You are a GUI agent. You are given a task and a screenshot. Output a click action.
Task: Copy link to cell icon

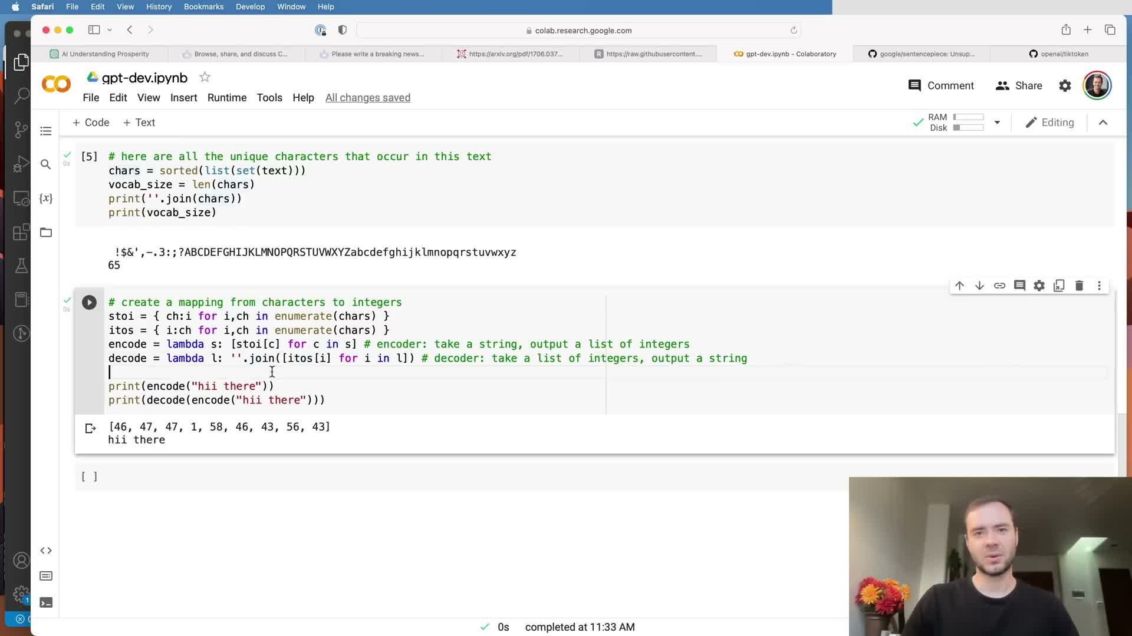click(999, 286)
